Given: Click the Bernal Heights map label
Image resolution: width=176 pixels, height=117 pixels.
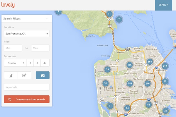Looking at the screenshot, I should [x=147, y=93].
